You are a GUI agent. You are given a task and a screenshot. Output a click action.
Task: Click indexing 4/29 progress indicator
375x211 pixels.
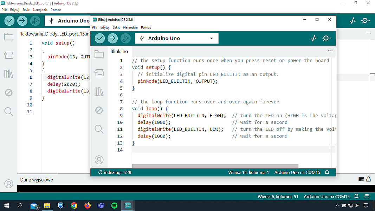point(115,172)
